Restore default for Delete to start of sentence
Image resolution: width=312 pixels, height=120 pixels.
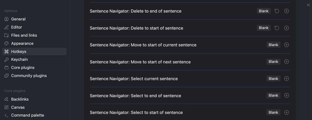click(x=277, y=28)
